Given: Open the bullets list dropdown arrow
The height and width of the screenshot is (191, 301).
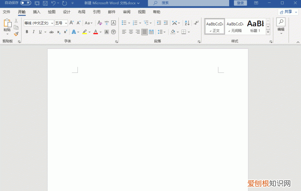Looking at the screenshot, I should (129, 23).
